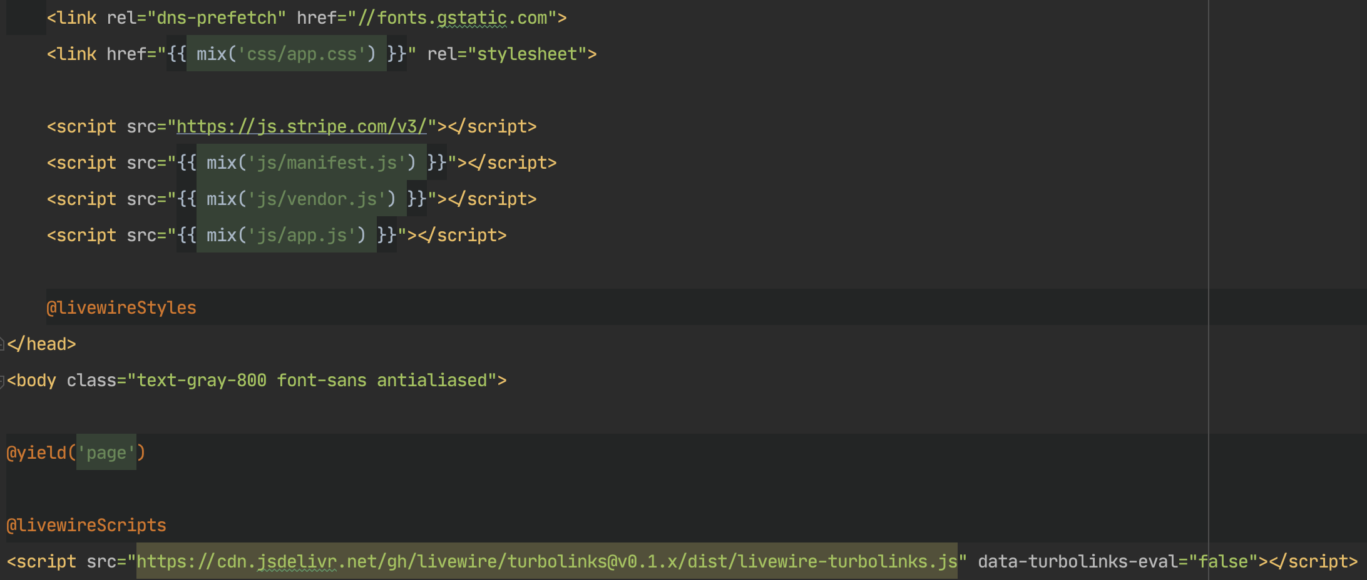Select the text-gray-800 body class text

[202, 380]
